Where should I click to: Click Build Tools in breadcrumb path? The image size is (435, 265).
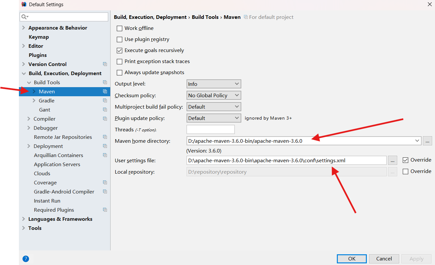[205, 17]
